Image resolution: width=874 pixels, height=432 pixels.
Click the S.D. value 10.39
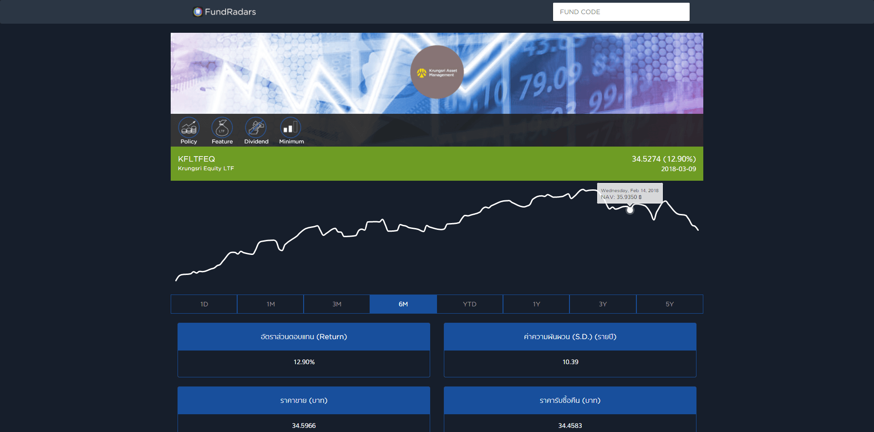[x=570, y=362]
